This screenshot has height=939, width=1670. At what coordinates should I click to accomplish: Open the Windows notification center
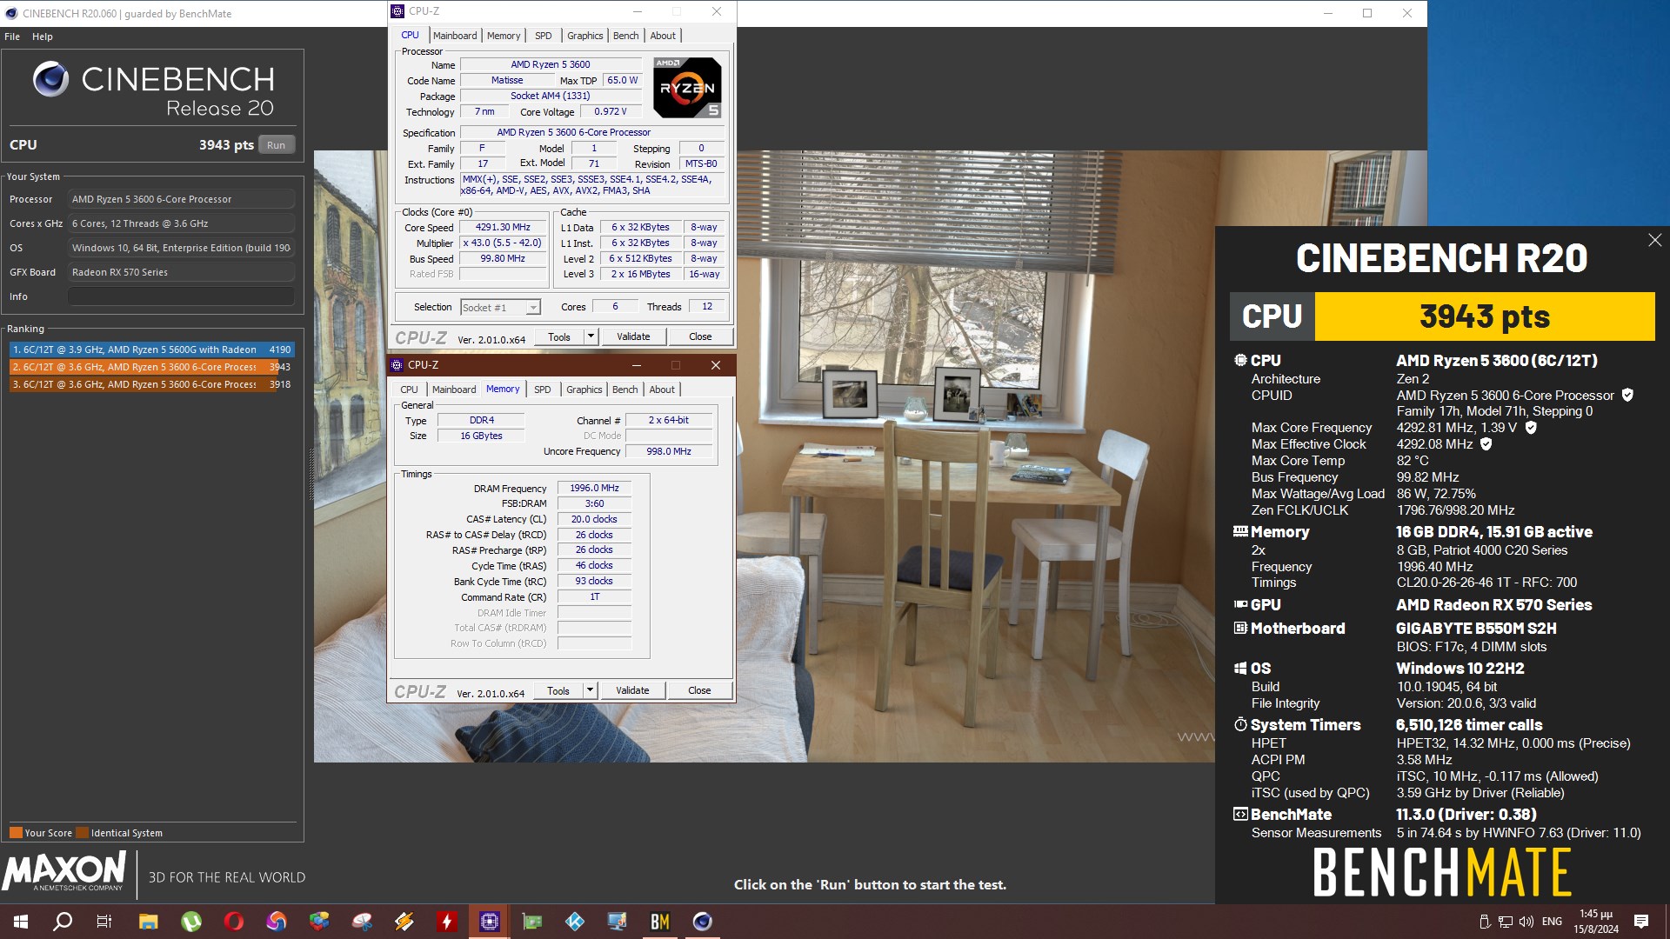[1641, 922]
